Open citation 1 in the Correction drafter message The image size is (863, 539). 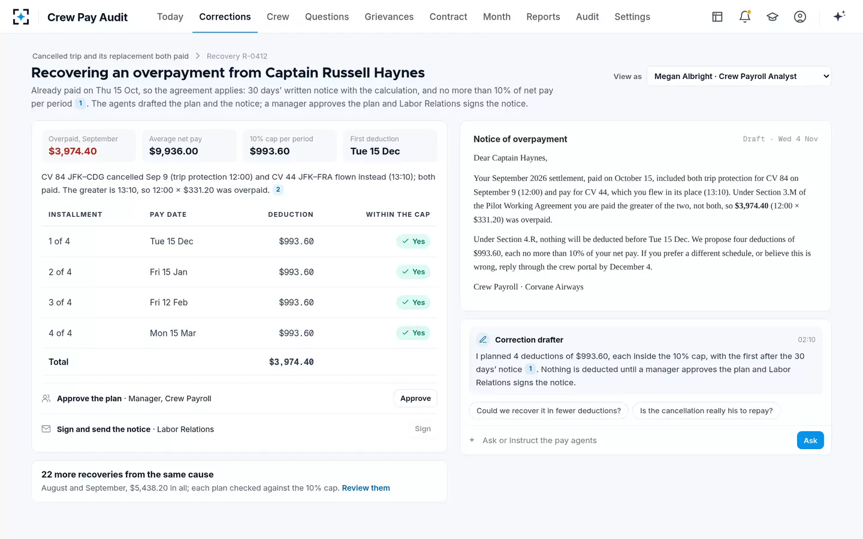[x=530, y=369]
